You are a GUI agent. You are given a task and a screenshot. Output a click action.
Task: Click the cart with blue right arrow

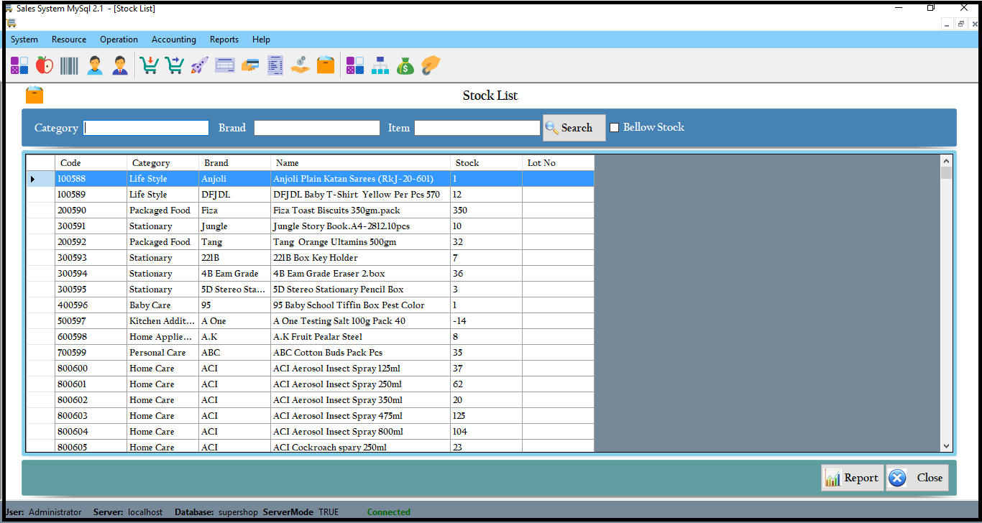175,65
